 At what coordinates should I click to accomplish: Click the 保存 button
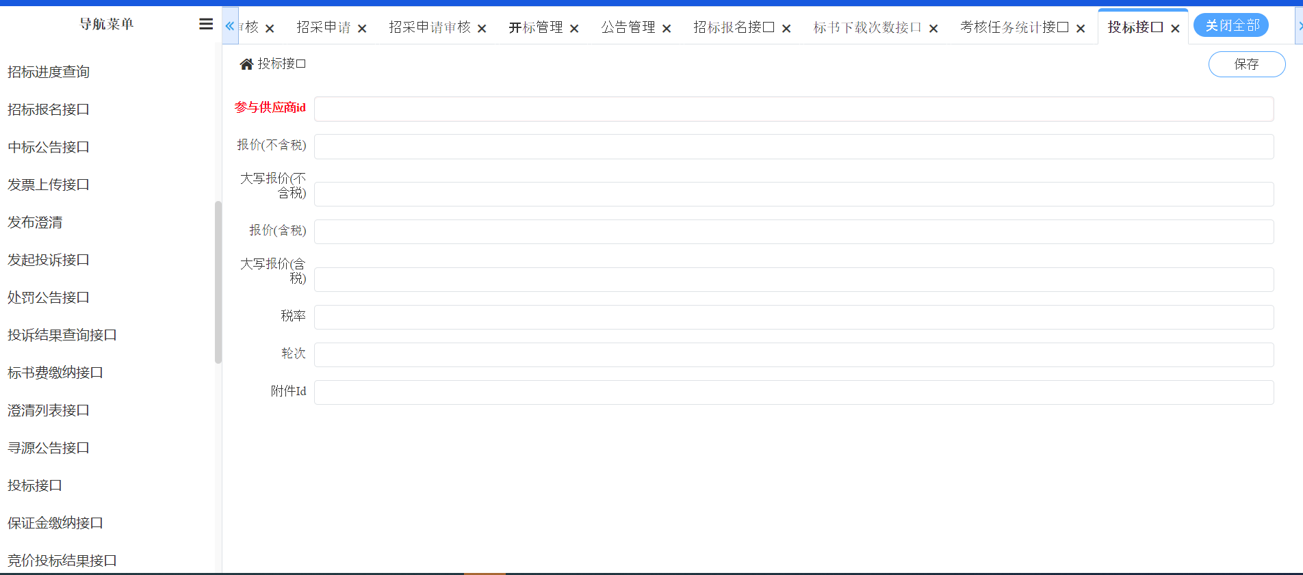1247,64
